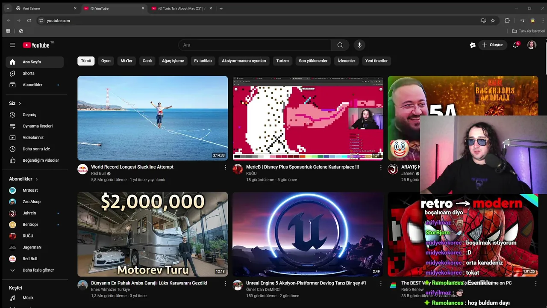547x308 pixels.
Task: Open Tüm Yer İşaretleri bookmarks folder
Action: click(x=529, y=31)
